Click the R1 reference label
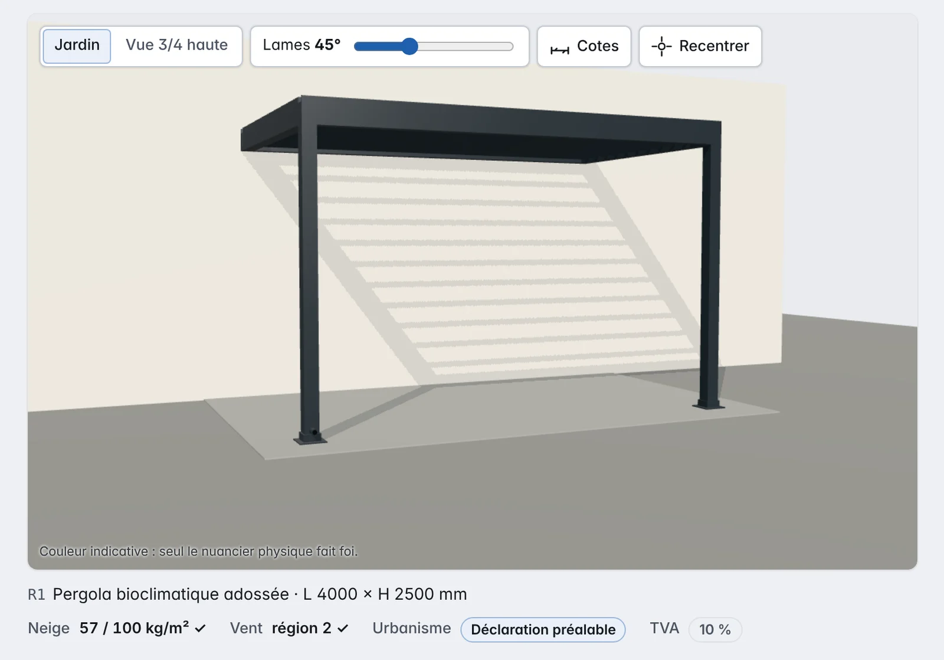This screenshot has height=660, width=944. [36, 594]
